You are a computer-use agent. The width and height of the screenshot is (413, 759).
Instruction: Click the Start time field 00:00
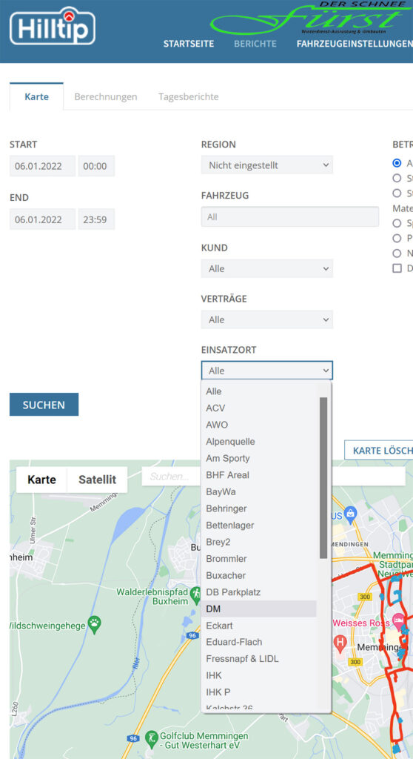(96, 166)
